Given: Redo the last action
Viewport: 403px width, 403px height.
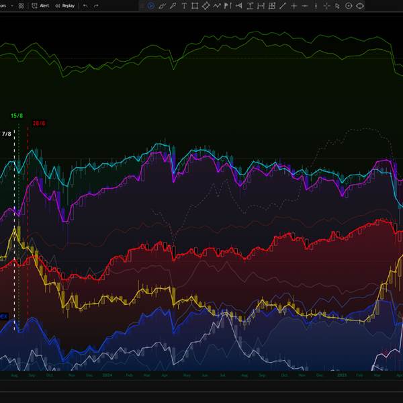Looking at the screenshot, I should pos(96,5).
